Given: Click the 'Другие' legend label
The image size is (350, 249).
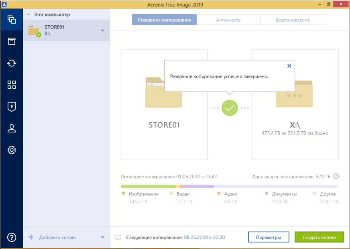Looking at the screenshot, I should pos(328,194).
